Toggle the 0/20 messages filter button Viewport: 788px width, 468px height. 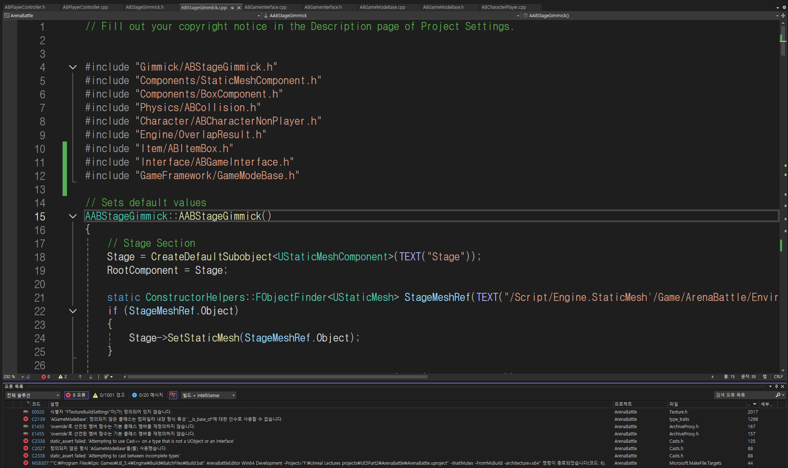(x=147, y=396)
